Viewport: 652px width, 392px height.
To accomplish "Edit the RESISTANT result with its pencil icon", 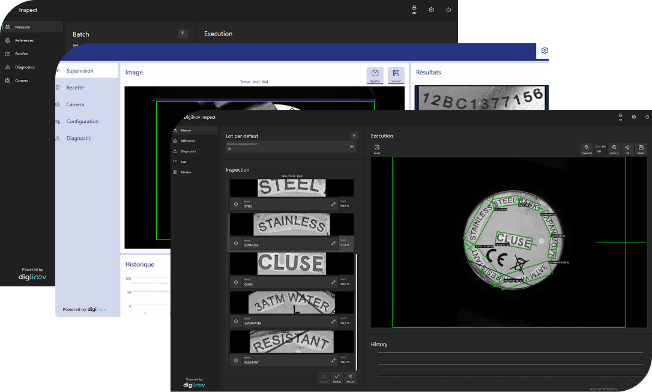I will (333, 360).
